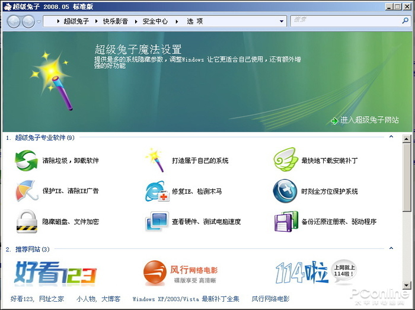Click the 好看123 website logo
The image size is (415, 310).
55,273
